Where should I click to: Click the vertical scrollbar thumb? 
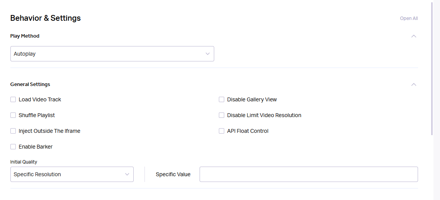(432, 69)
